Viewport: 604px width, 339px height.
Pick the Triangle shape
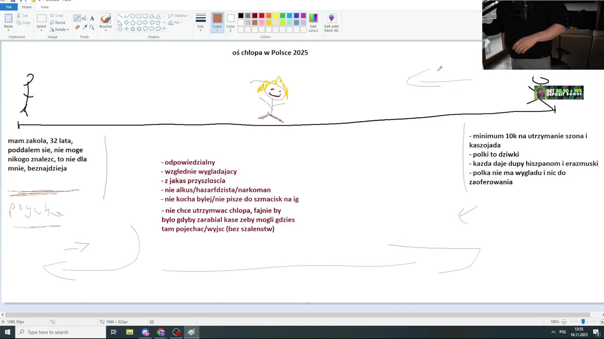[158, 16]
